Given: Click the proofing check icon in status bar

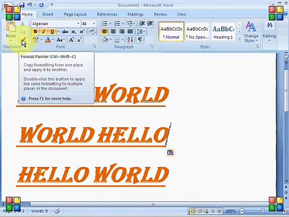Looking at the screenshot, I should click(x=57, y=211).
